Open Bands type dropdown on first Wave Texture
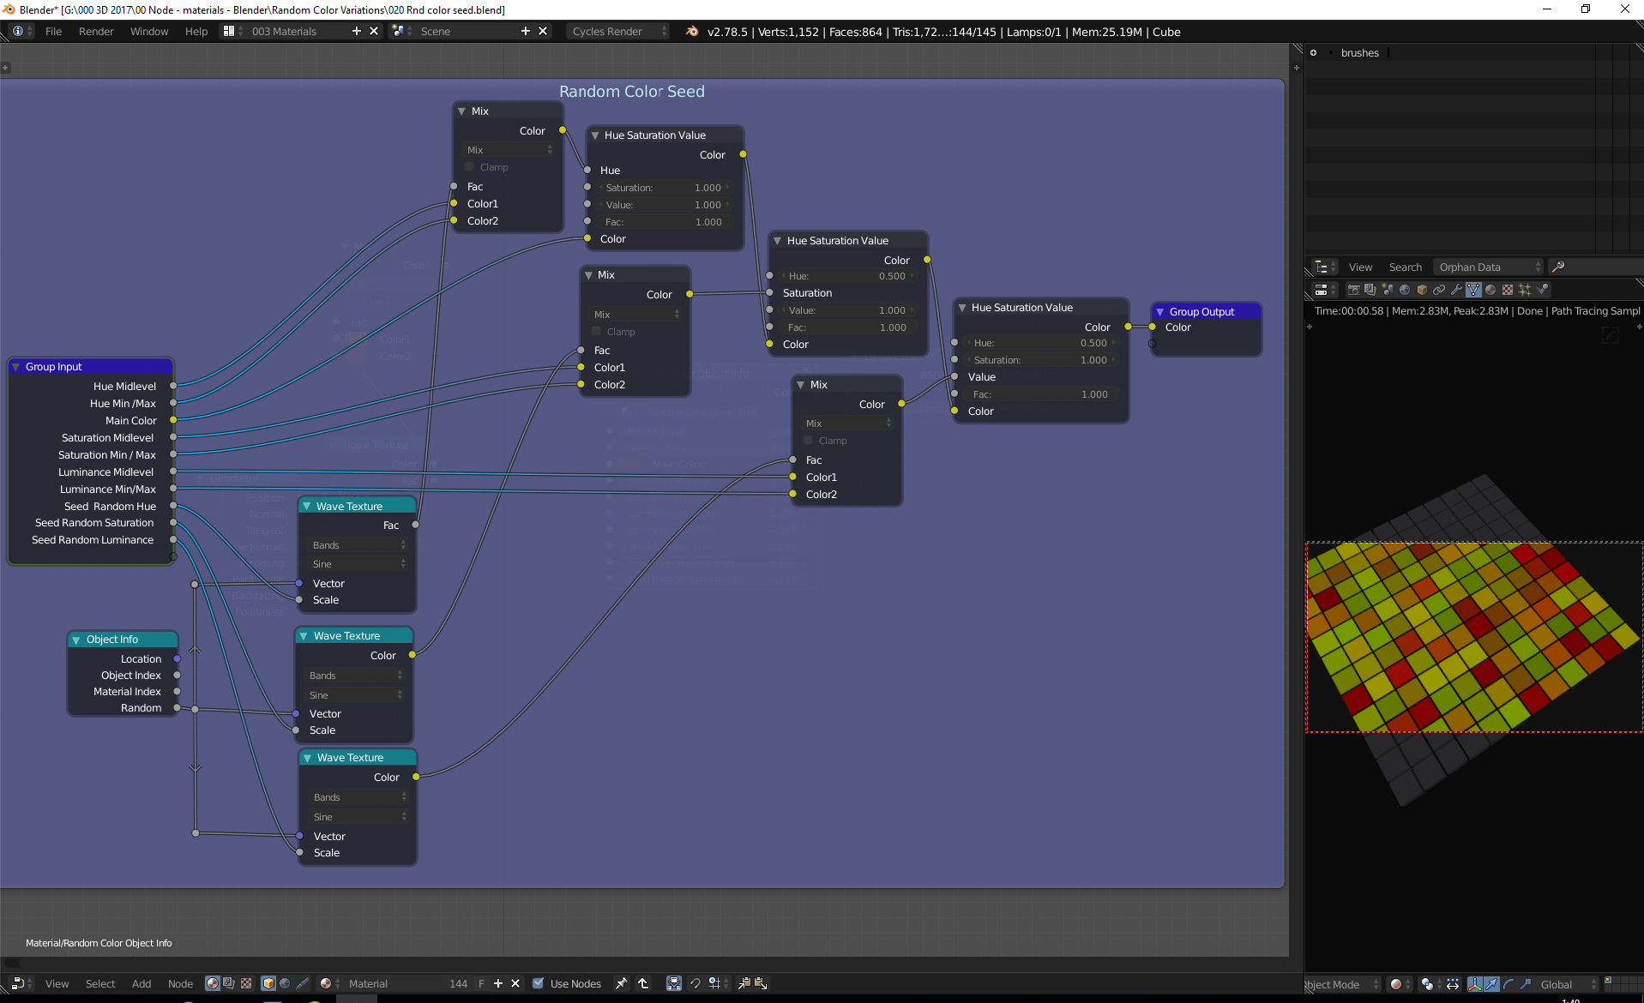This screenshot has height=1003, width=1644. click(x=358, y=545)
